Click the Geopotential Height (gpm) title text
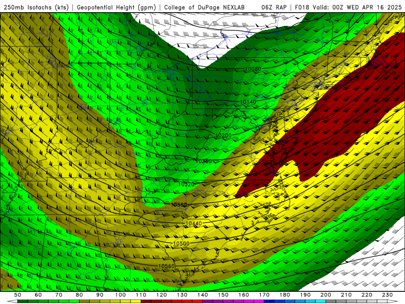The image size is (405, 304). point(116,7)
